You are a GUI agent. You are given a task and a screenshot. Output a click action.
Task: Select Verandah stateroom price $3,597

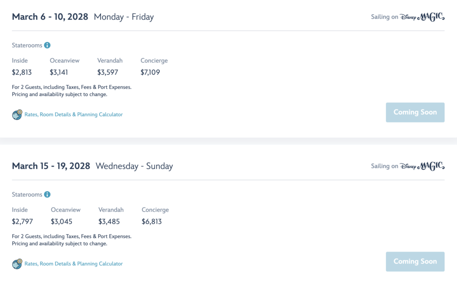(108, 73)
